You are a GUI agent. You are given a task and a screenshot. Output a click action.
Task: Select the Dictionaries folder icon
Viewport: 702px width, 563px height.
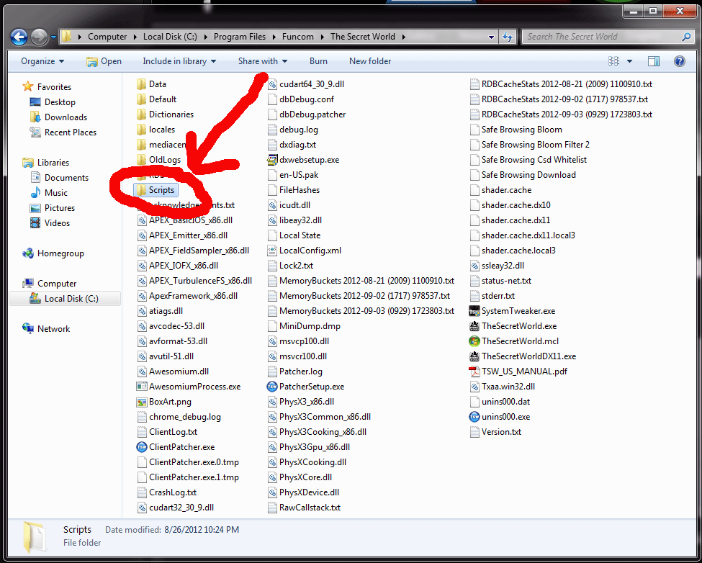141,114
